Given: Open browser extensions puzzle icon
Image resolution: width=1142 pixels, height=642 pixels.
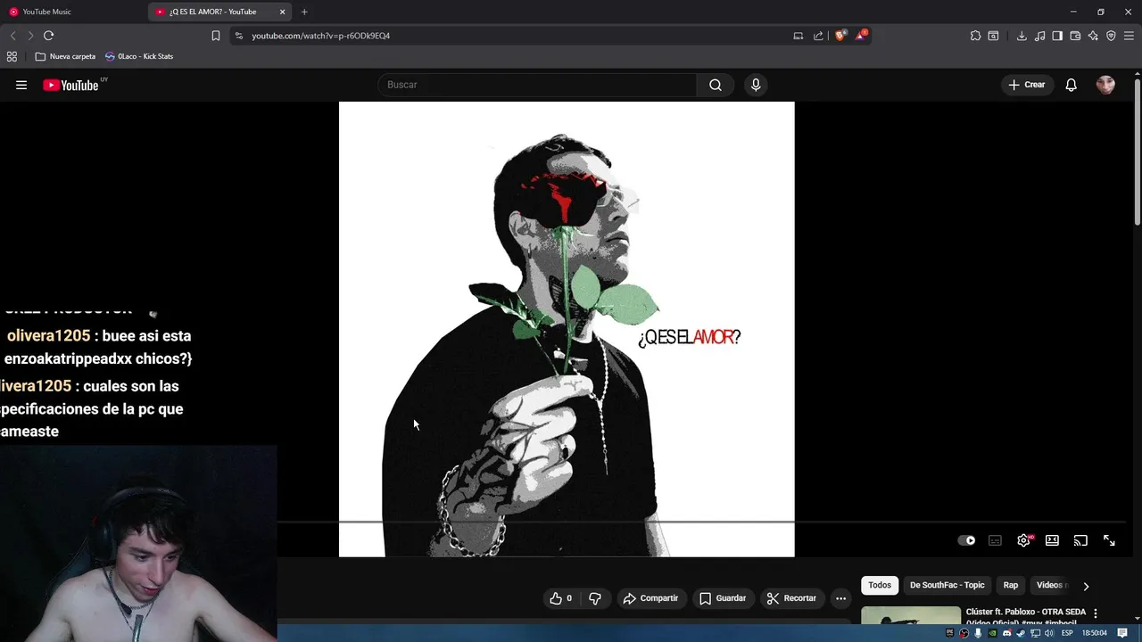Looking at the screenshot, I should tap(975, 36).
